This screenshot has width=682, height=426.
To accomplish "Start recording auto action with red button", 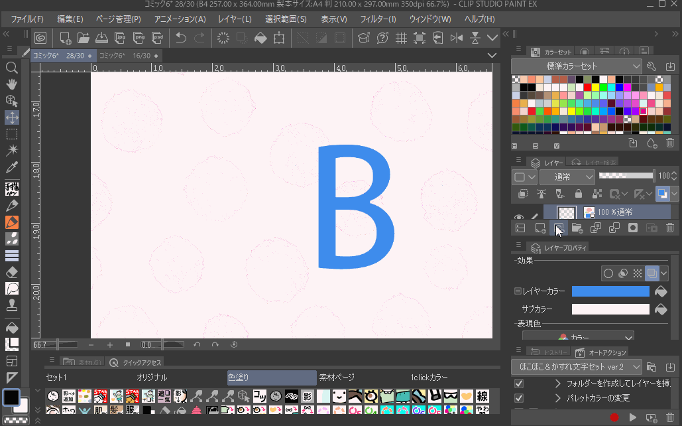I will [x=614, y=417].
